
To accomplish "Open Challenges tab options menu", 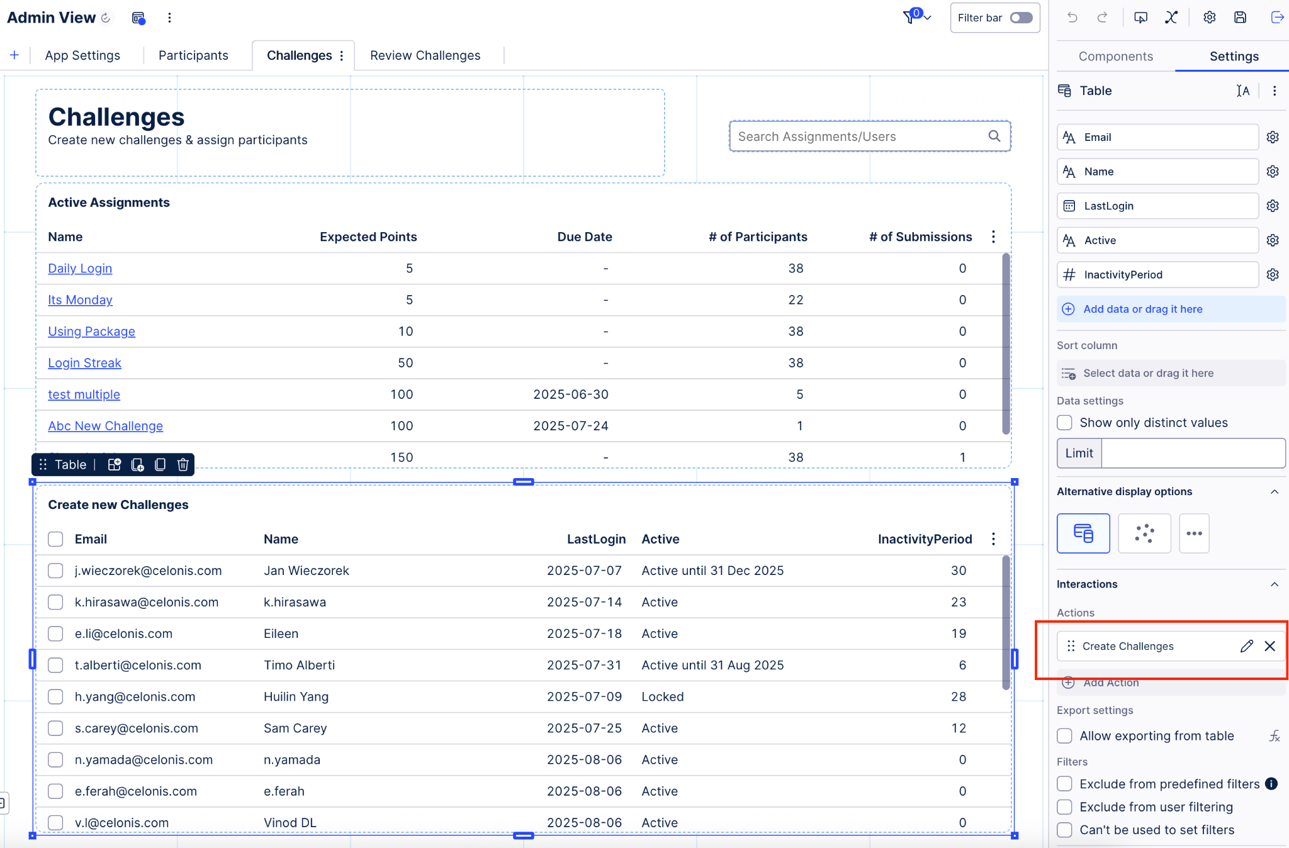I will tap(342, 55).
